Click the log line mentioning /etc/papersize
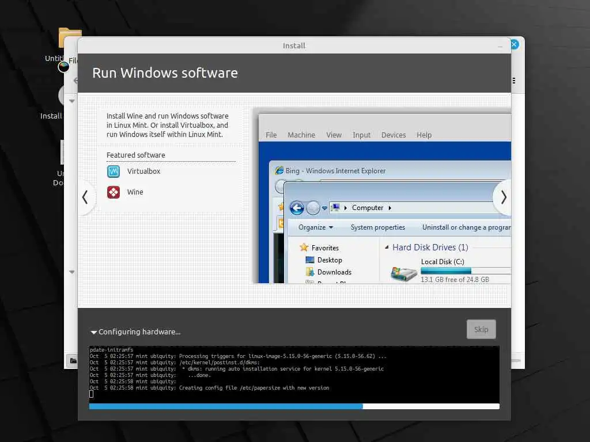This screenshot has width=590, height=442. (x=209, y=388)
